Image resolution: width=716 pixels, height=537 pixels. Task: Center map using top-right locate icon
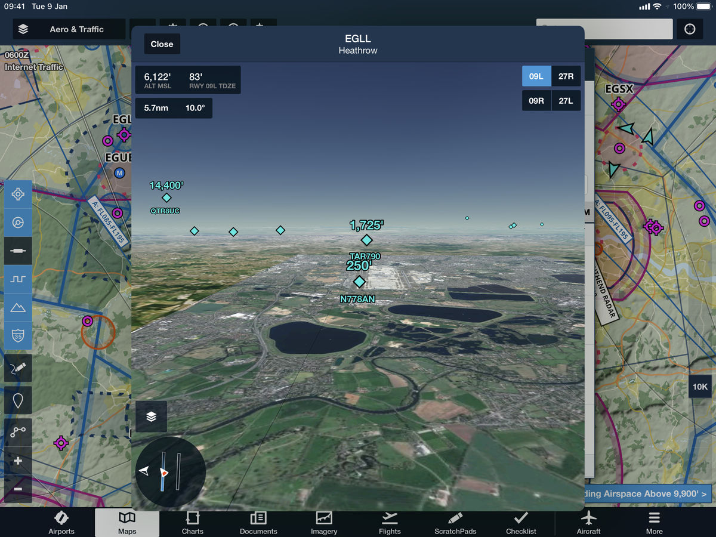[x=690, y=29]
